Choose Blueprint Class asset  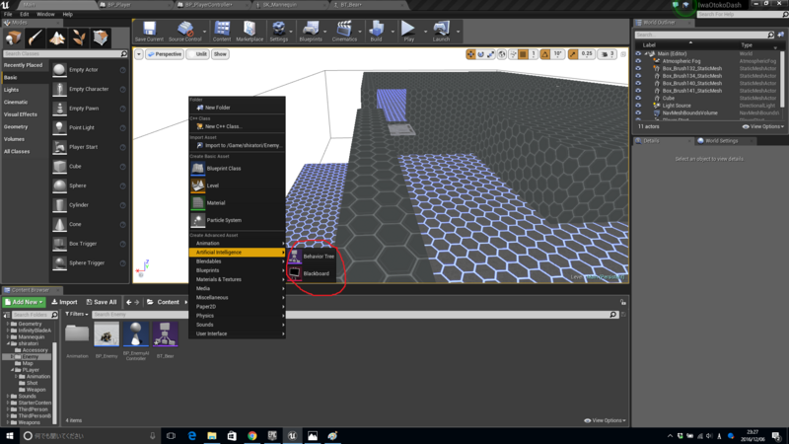coord(237,168)
